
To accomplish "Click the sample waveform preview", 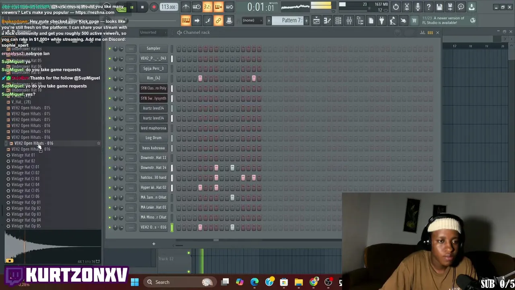I will click(x=52, y=246).
